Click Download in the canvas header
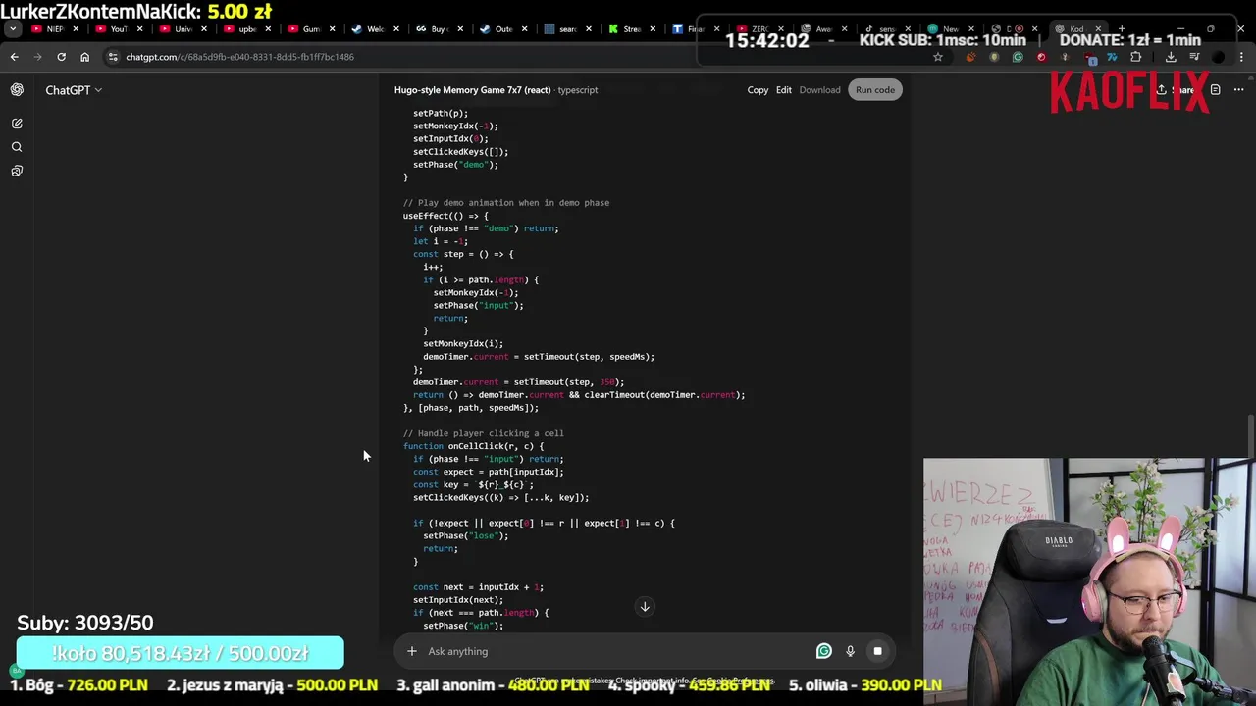This screenshot has height=706, width=1256. 819,90
